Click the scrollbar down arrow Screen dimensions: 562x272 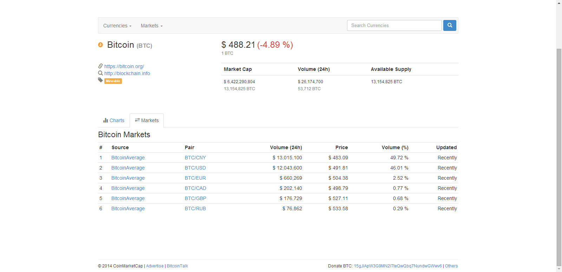tap(559, 269)
